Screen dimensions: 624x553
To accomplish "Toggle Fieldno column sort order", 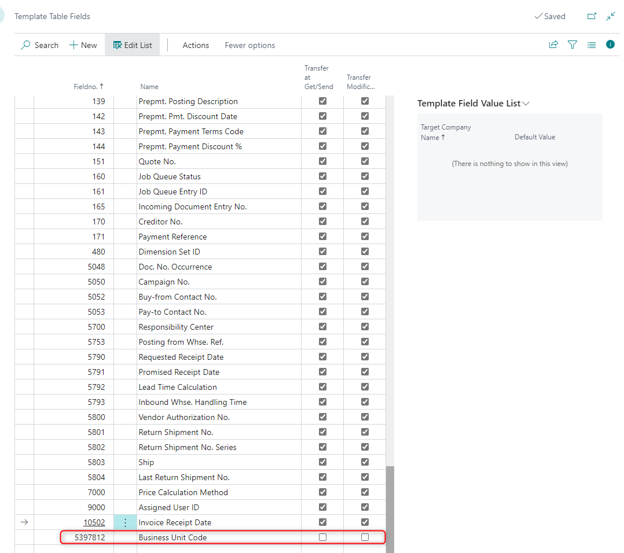I will coord(89,86).
